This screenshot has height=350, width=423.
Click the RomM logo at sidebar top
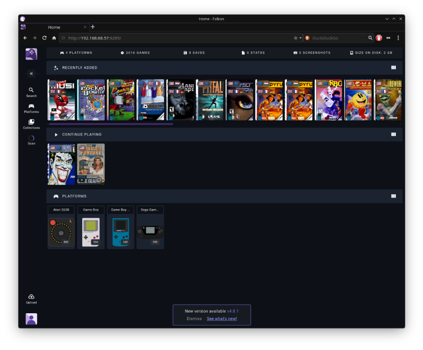click(x=31, y=54)
